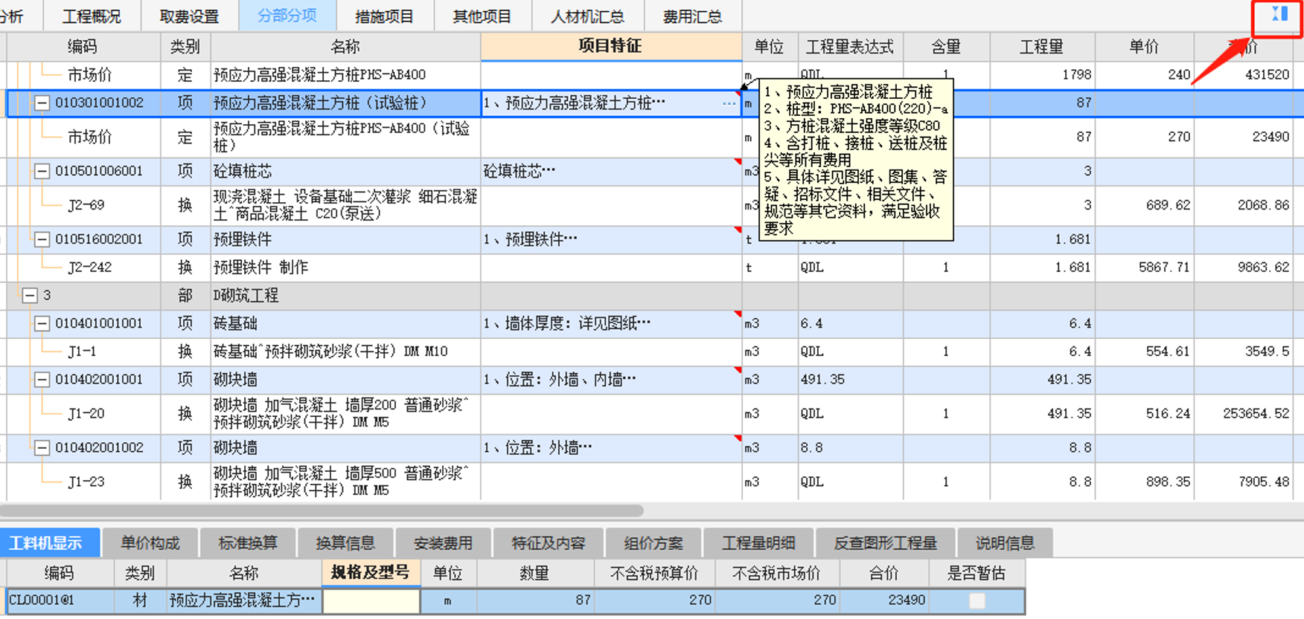Click the 合价 value 253654.52
The height and width of the screenshot is (619, 1304).
click(1256, 414)
